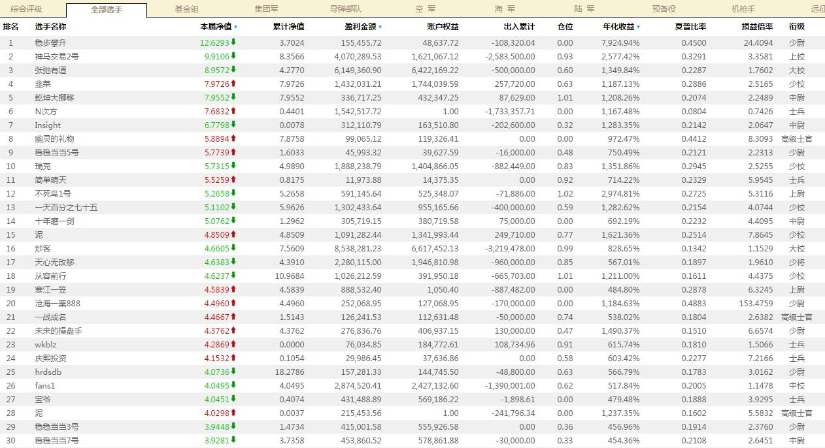Click the 出入累计 column header
This screenshot has width=825, height=448.
click(519, 27)
